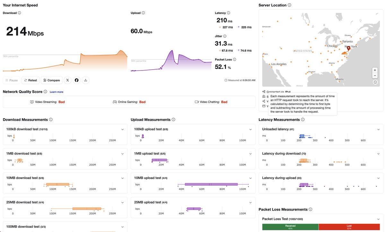Viewport: 385px width, 232px height.
Task: Click the Packet Loss Measurements info icon
Action: (311, 209)
